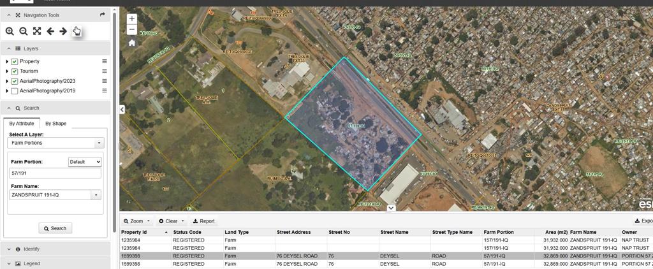
Task: Go to previous map extent arrow
Action: [x=50, y=31]
